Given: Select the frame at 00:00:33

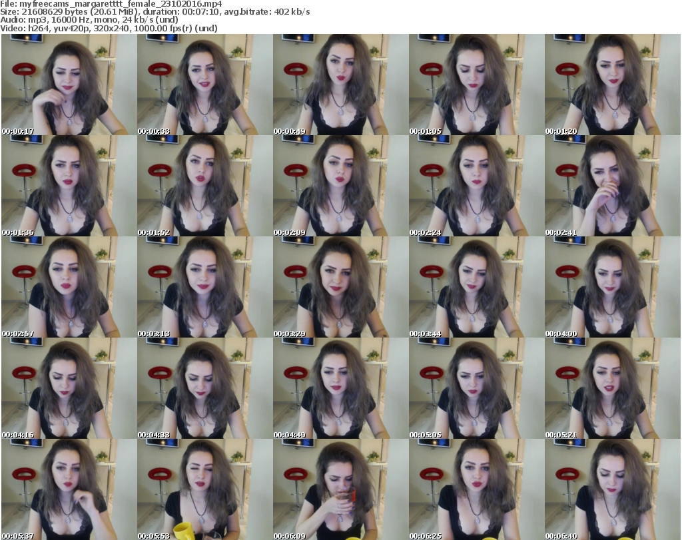Looking at the screenshot, I should [x=204, y=85].
